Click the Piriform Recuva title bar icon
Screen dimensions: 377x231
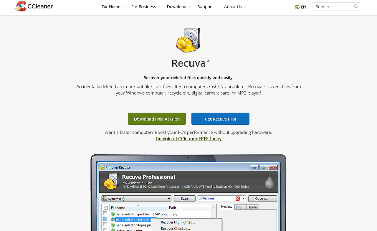coord(102,167)
